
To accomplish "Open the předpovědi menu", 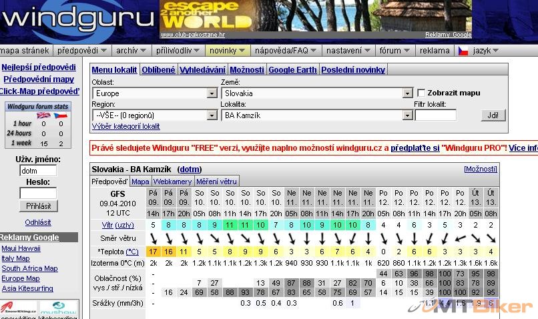I will point(81,51).
